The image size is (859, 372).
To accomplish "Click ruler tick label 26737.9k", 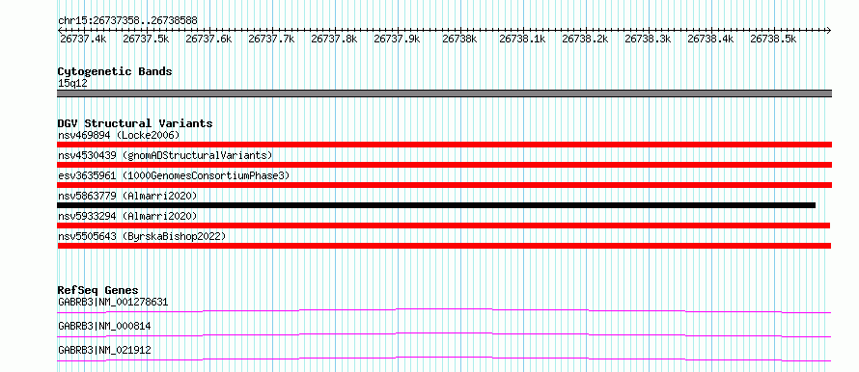I will 397,39.
